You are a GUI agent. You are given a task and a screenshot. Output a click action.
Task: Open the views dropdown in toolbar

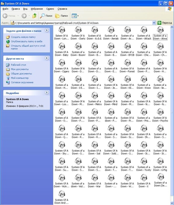(x=75, y=16)
